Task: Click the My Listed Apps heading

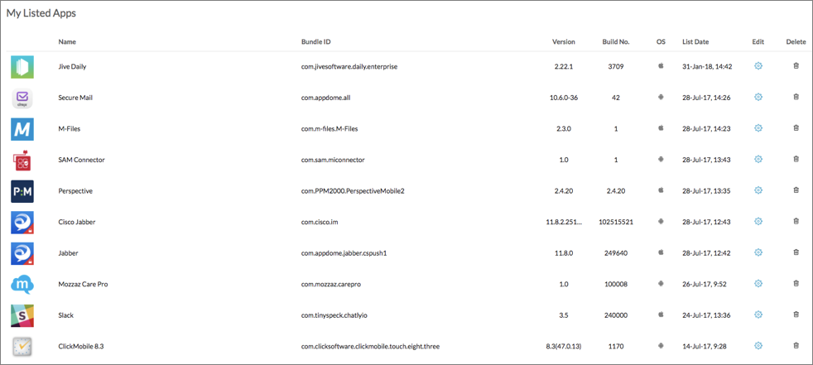Action: 41,13
